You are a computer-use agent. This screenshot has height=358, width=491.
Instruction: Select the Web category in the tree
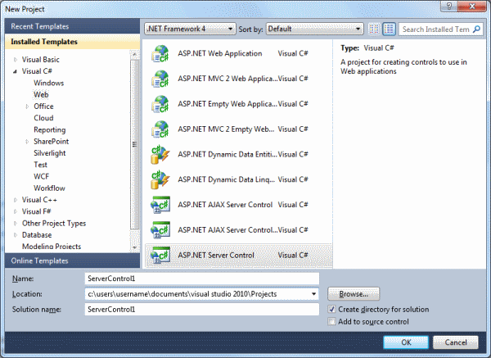pos(41,95)
